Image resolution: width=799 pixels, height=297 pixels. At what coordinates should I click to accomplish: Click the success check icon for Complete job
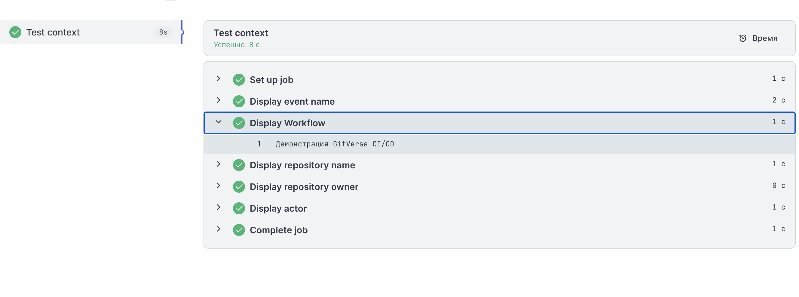coord(239,230)
